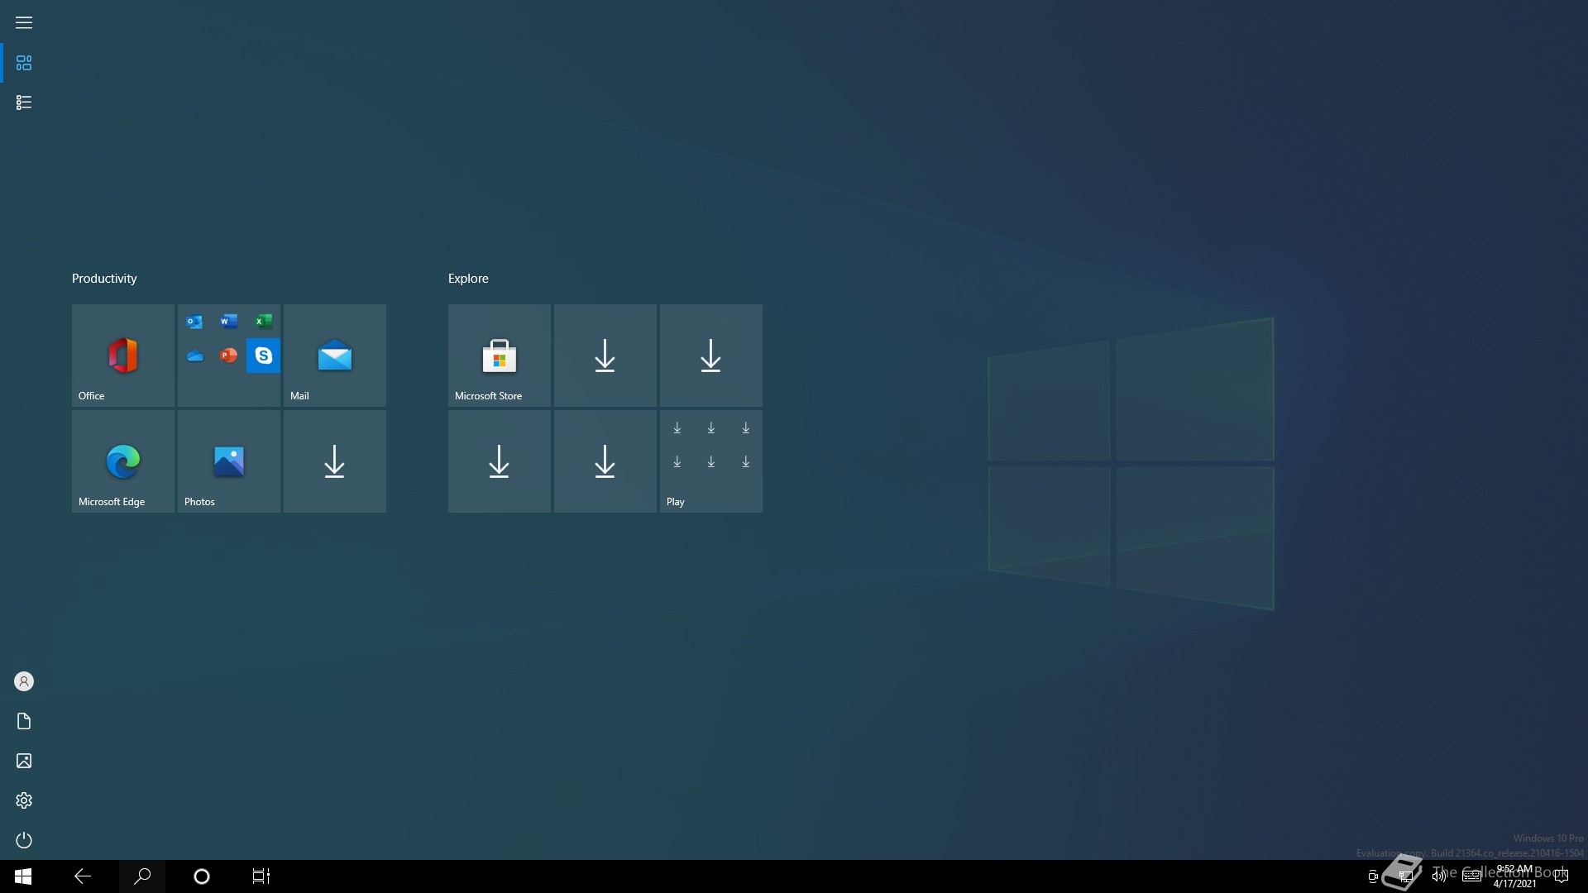1588x893 pixels.
Task: Open the Office tile
Action: [x=122, y=356]
